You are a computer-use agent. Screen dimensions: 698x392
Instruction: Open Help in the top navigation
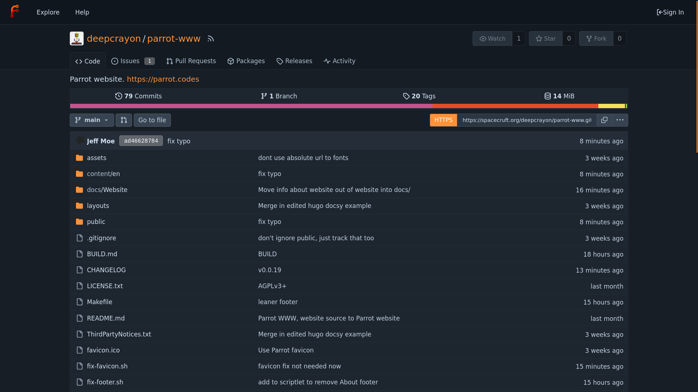(82, 12)
